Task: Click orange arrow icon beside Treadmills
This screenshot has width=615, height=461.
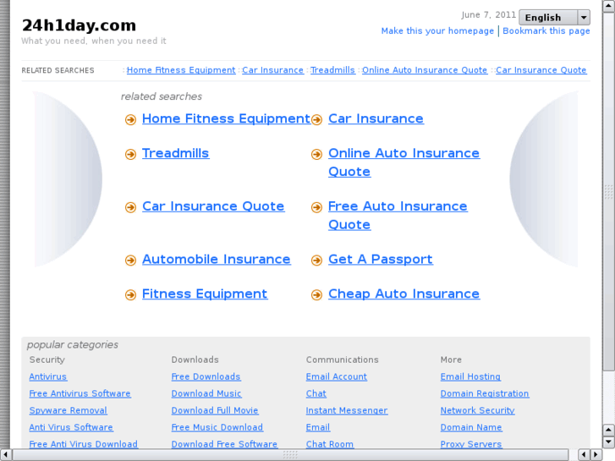Action: pyautogui.click(x=130, y=154)
